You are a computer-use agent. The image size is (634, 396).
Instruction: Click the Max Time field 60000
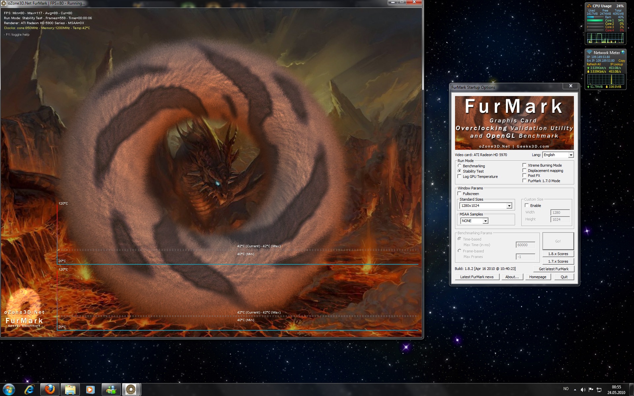point(525,245)
